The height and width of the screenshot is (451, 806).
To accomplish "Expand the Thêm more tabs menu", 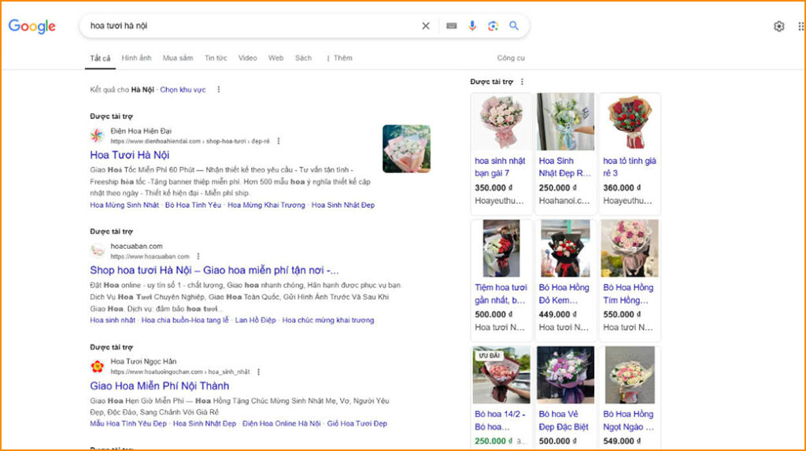I will coord(339,58).
